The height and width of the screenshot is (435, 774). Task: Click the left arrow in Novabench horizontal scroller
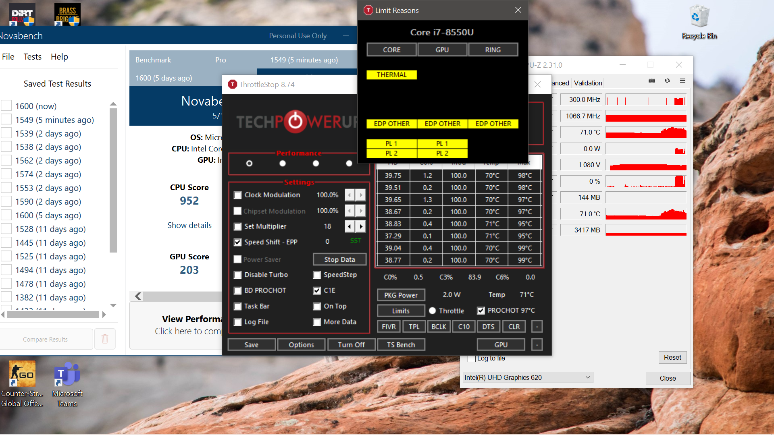coord(138,296)
